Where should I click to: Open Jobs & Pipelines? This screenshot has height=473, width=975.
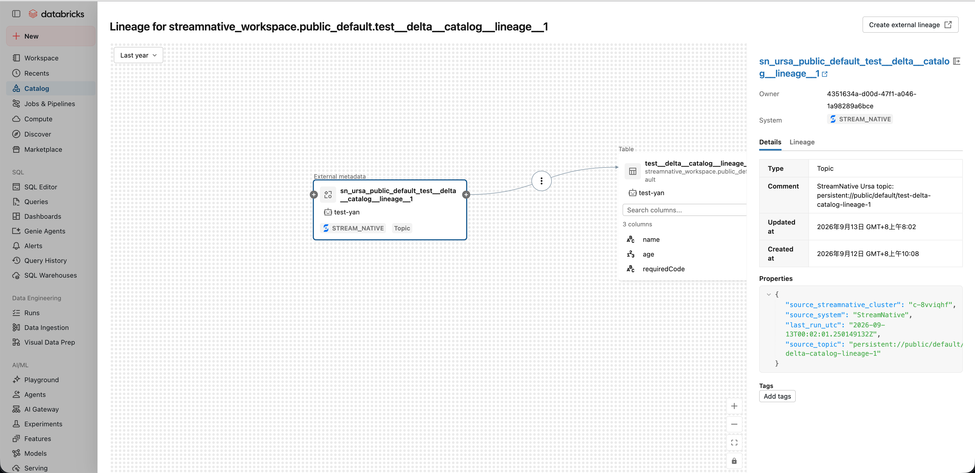coord(51,104)
